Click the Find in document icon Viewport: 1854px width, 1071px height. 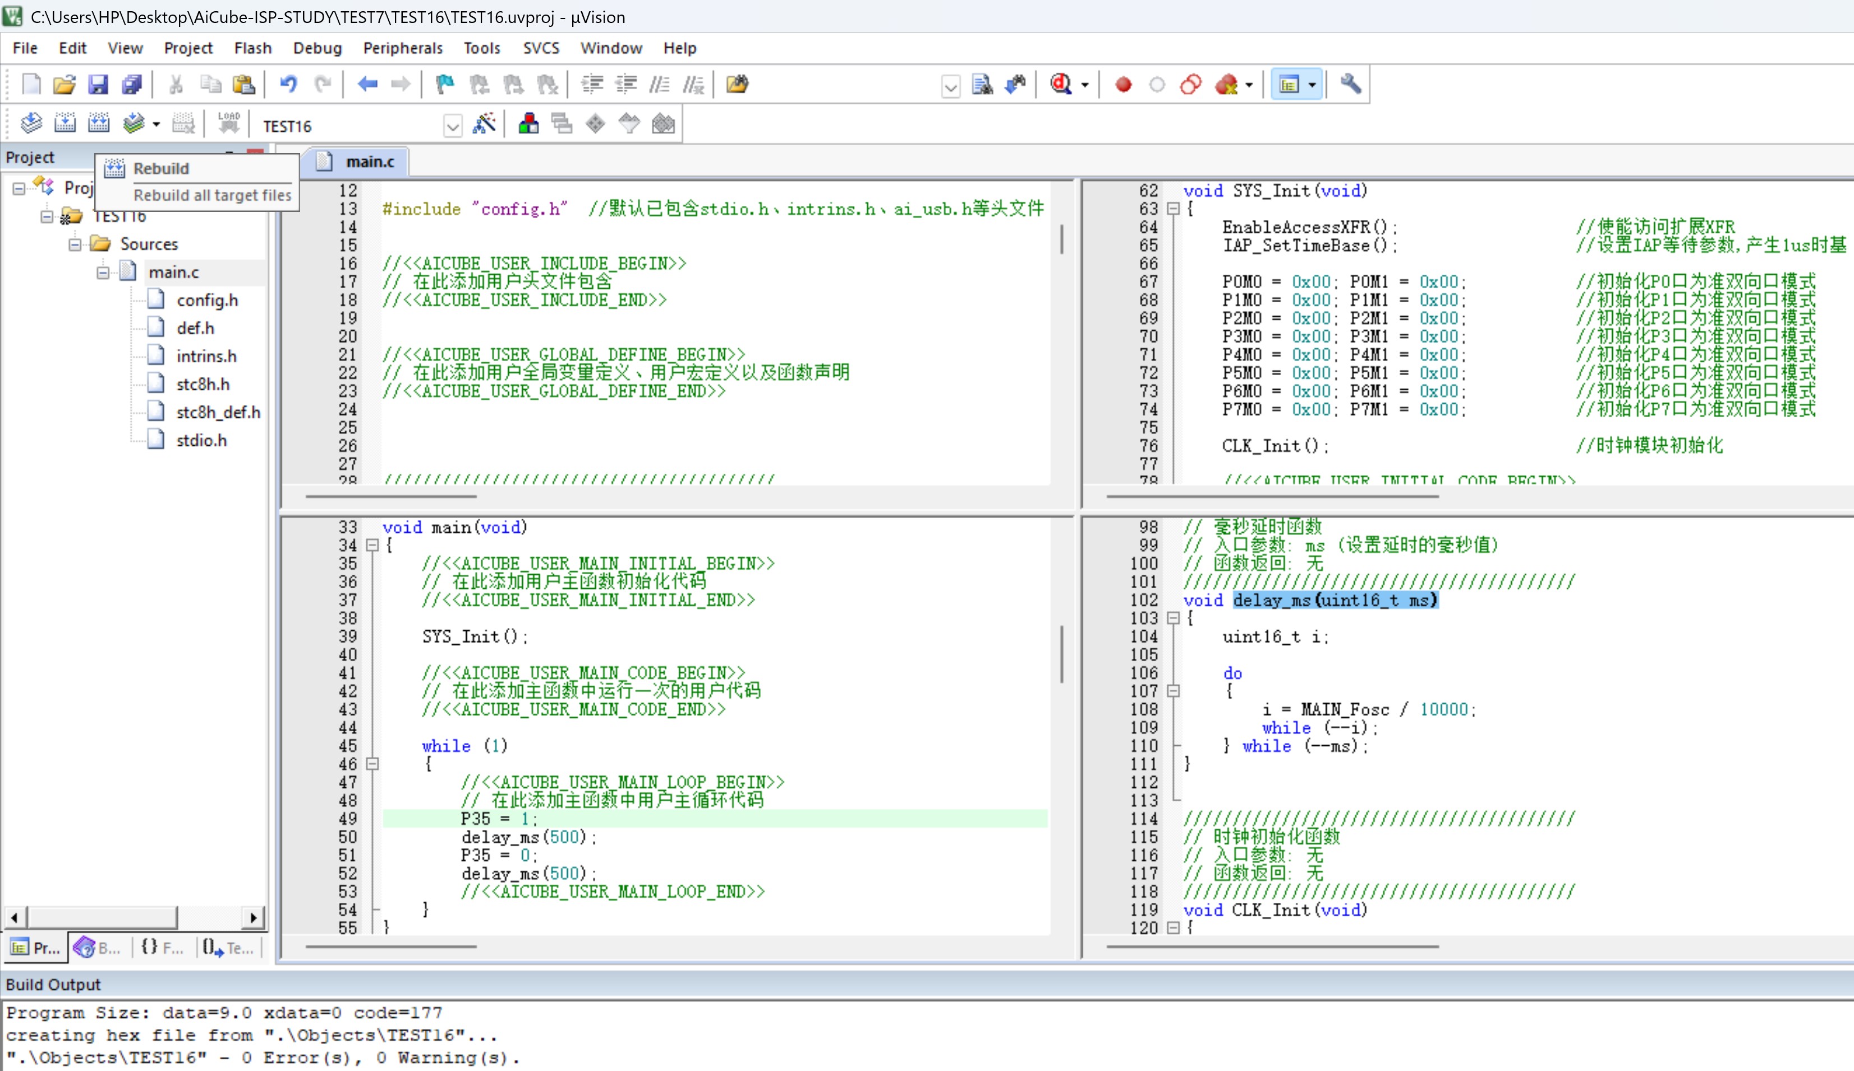[x=982, y=85]
